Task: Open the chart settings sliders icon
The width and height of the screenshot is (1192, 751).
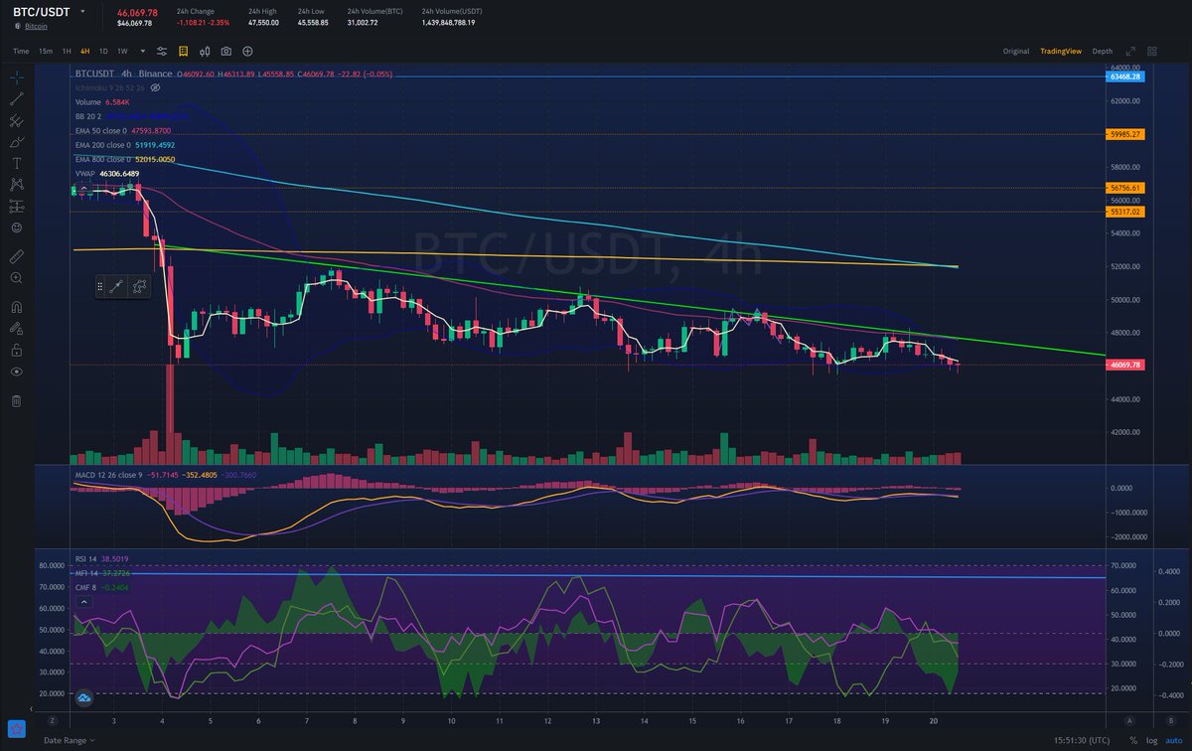Action: 162,51
